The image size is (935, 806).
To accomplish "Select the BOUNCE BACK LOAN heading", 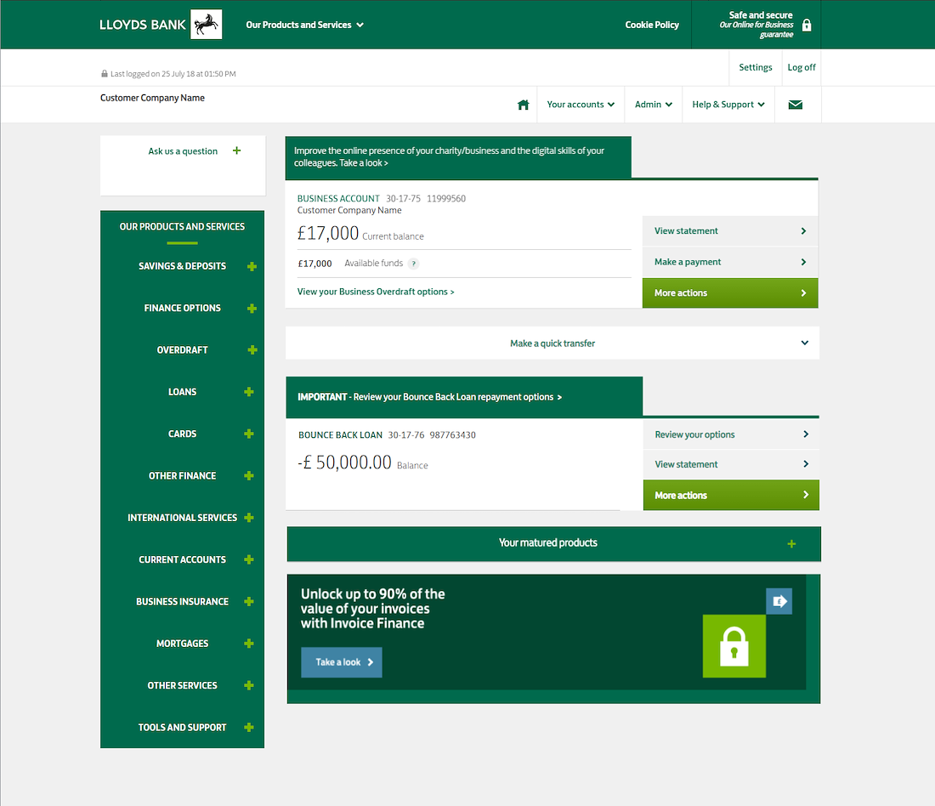I will (x=340, y=435).
